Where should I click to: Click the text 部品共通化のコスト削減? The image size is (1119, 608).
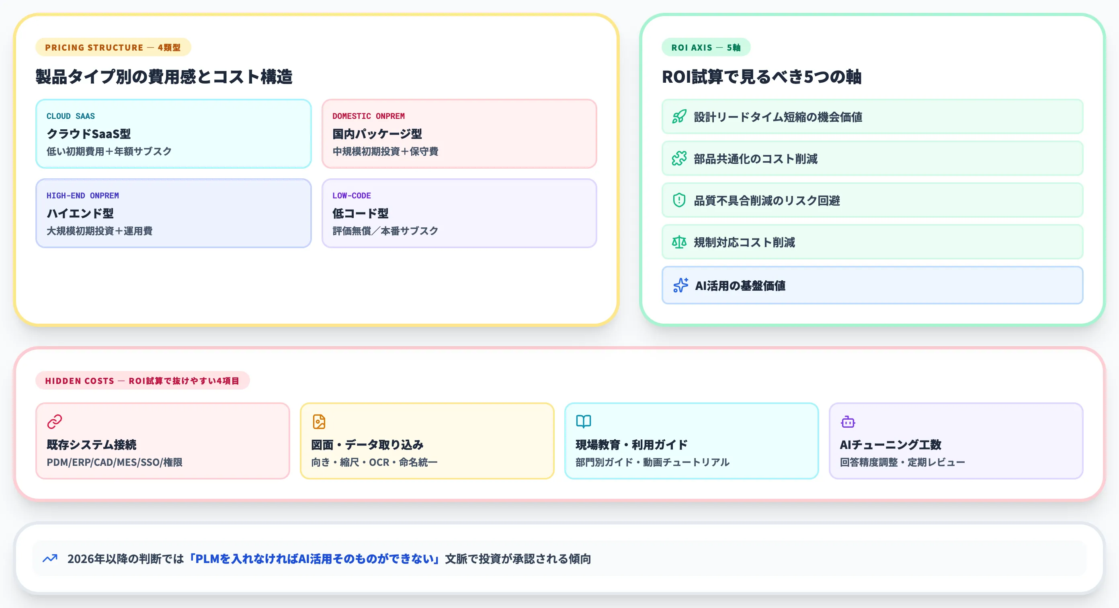(755, 158)
